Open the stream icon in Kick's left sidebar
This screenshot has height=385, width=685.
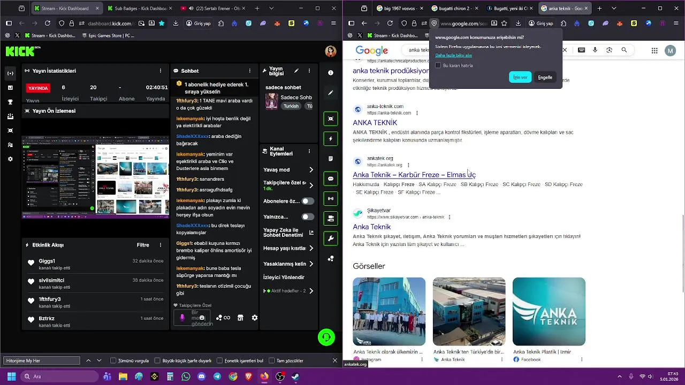[10, 73]
